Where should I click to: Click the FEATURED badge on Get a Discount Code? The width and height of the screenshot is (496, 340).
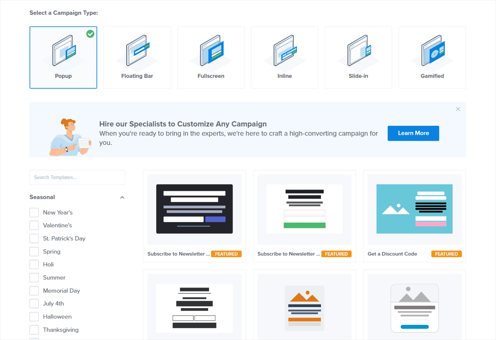pos(446,254)
